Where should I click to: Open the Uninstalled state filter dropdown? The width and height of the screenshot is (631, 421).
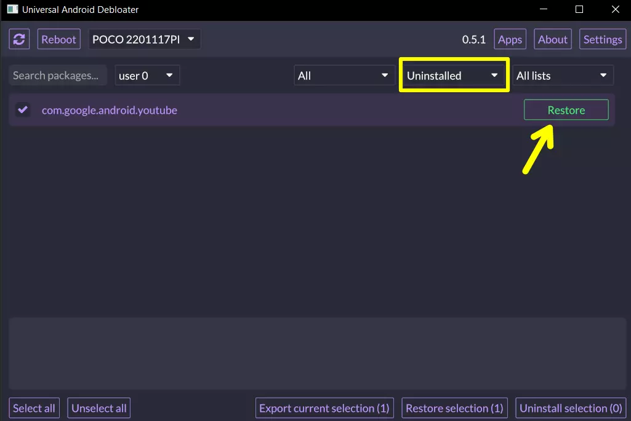tap(453, 76)
